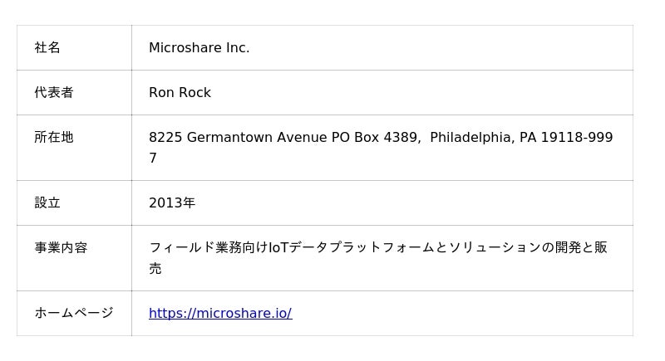Click the 売 character on the second line
Image resolution: width=665 pixels, height=361 pixels.
[x=155, y=269]
